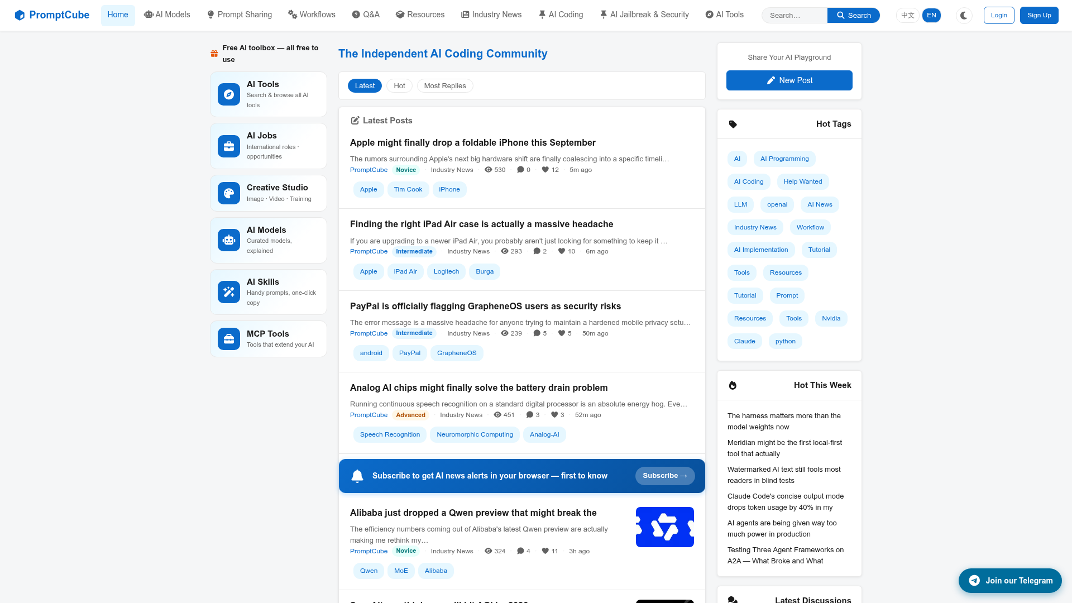Click the GrapheneOS tag chip
Screen dimensions: 1072x603
pyautogui.click(x=457, y=353)
